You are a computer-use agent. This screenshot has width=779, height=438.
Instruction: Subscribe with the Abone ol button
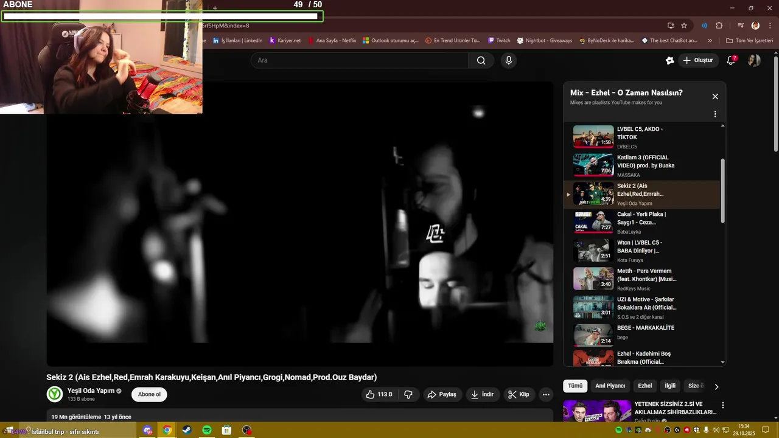tap(149, 394)
